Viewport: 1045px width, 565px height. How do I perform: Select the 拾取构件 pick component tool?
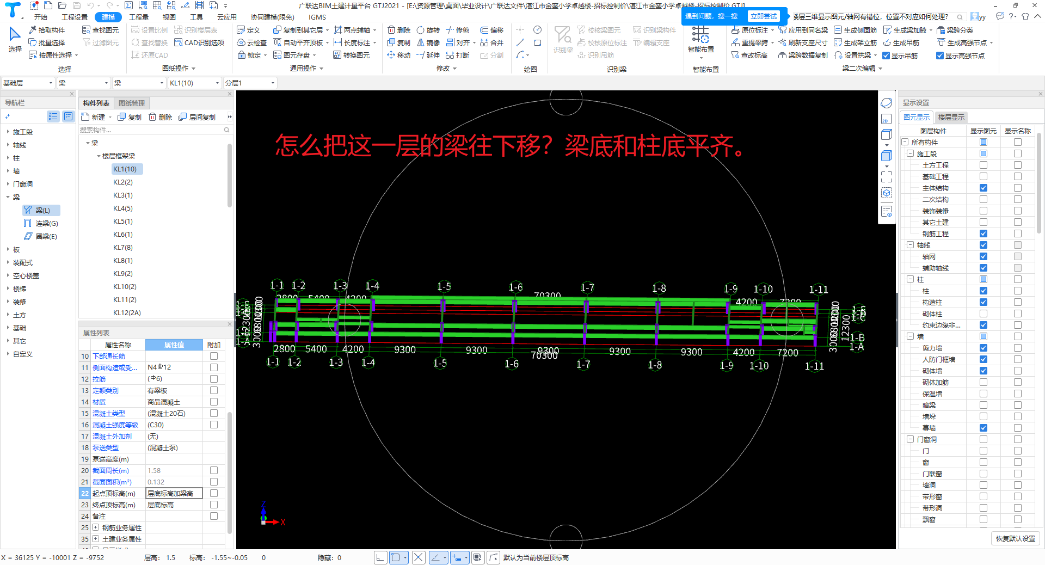pyautogui.click(x=47, y=30)
